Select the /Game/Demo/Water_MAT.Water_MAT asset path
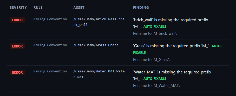236x96 pixels. 99,74
